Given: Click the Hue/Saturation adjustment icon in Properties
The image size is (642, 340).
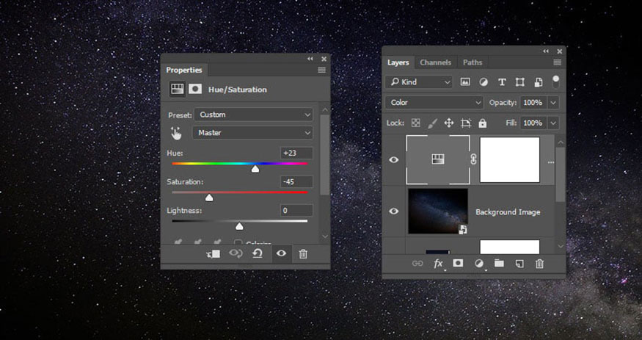Looking at the screenshot, I should click(178, 89).
